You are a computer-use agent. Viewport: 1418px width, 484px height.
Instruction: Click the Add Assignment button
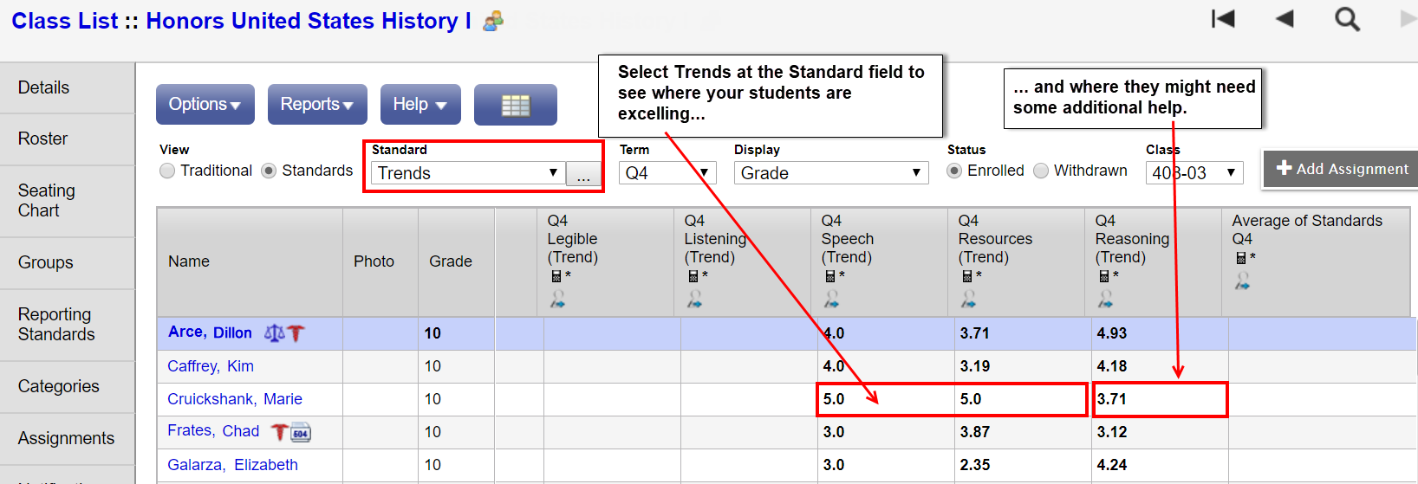pos(1341,169)
